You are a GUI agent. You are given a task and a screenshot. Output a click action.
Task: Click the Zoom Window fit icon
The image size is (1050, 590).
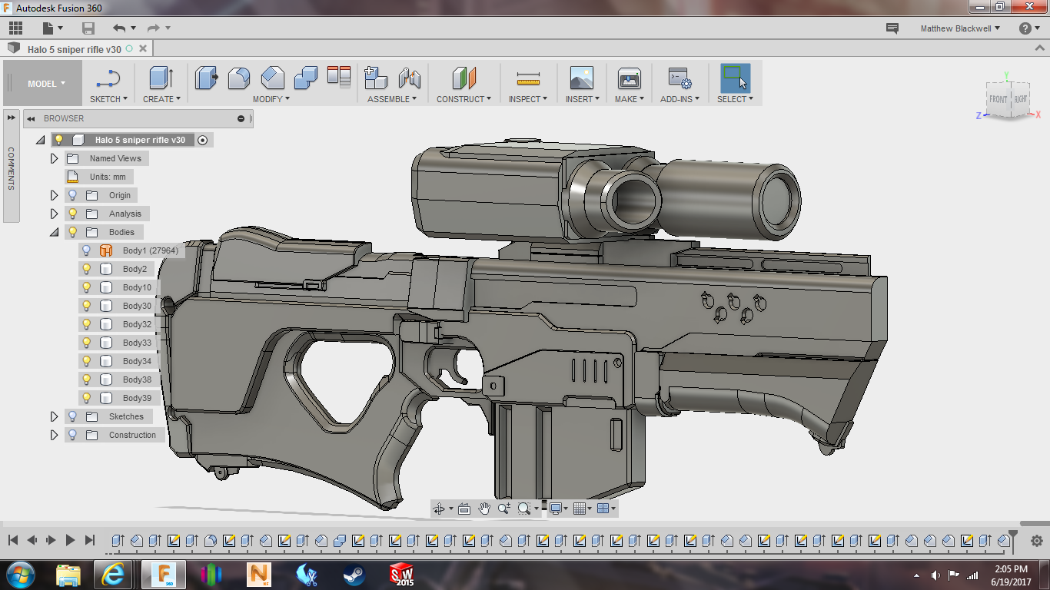tap(524, 509)
